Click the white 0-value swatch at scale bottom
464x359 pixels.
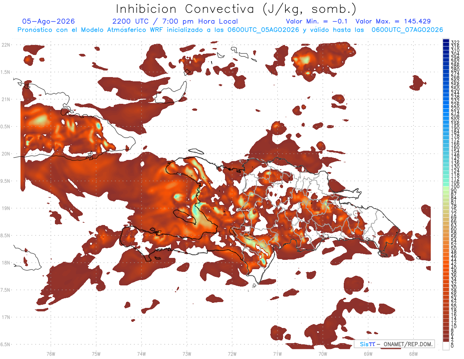pos(446,346)
